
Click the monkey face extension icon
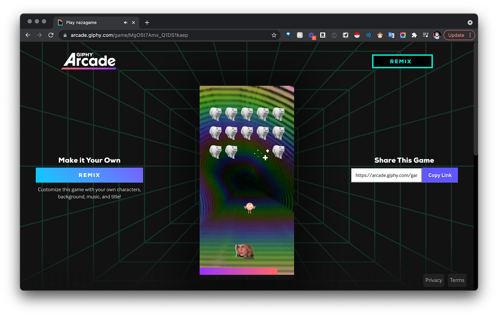[380, 35]
